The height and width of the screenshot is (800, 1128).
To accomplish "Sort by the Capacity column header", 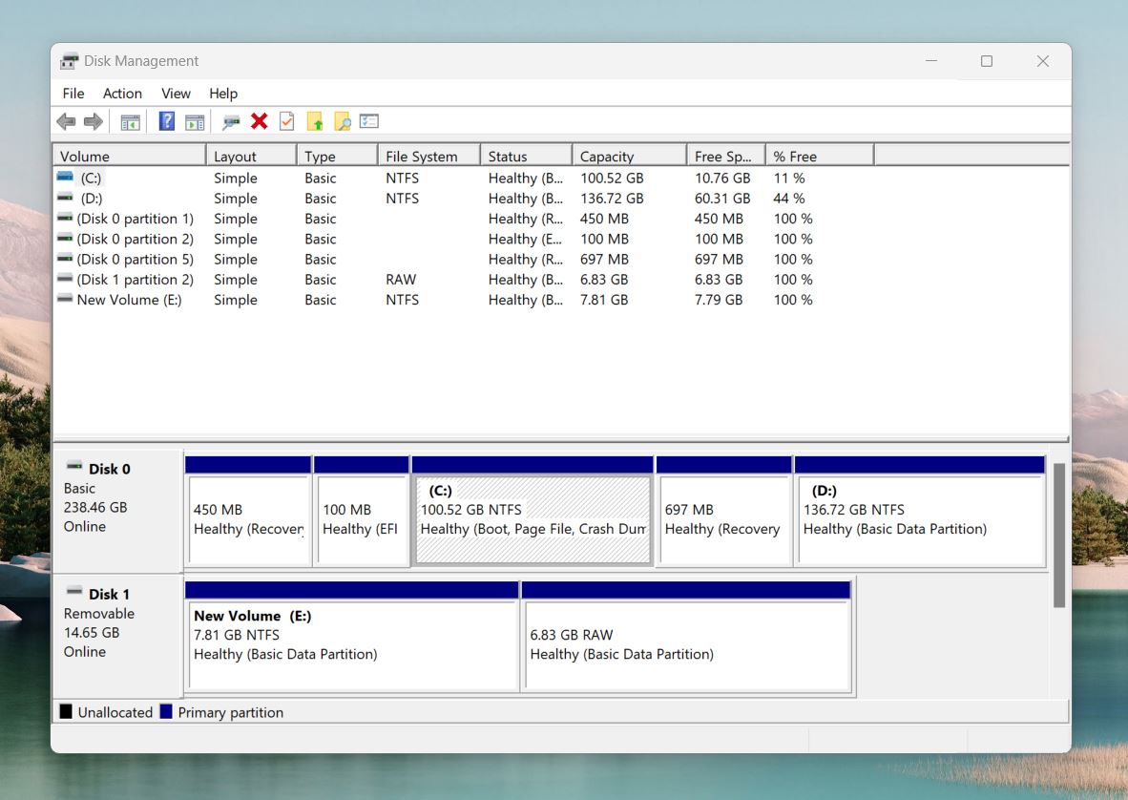I will 630,157.
